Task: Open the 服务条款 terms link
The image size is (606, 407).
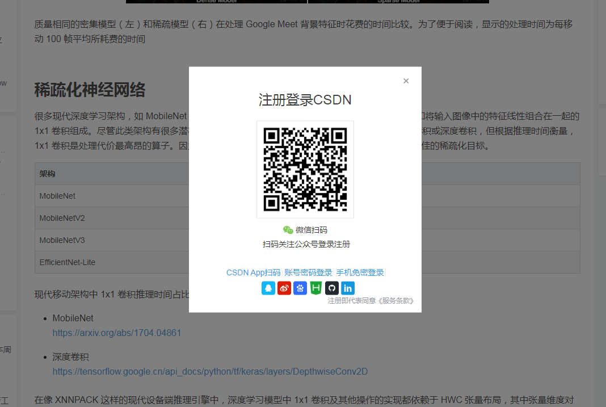Action: click(x=396, y=301)
